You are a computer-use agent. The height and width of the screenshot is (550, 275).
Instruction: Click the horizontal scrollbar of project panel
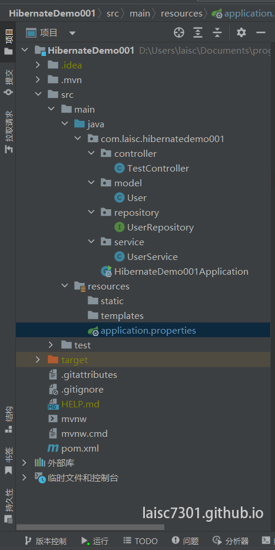tap(90, 527)
